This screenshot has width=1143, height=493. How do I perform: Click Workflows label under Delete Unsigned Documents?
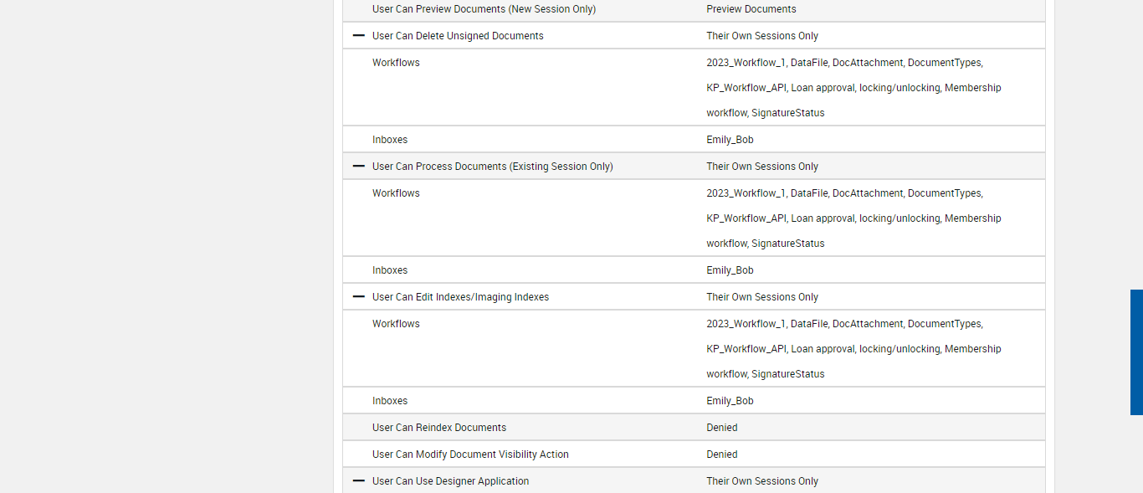click(396, 63)
